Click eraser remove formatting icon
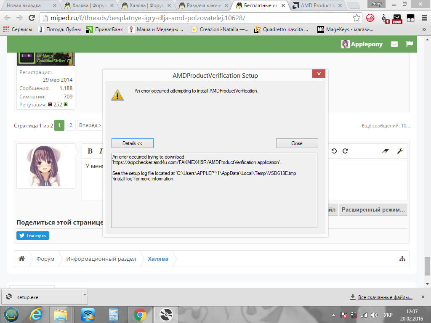The height and width of the screenshot is (323, 431). point(386,151)
